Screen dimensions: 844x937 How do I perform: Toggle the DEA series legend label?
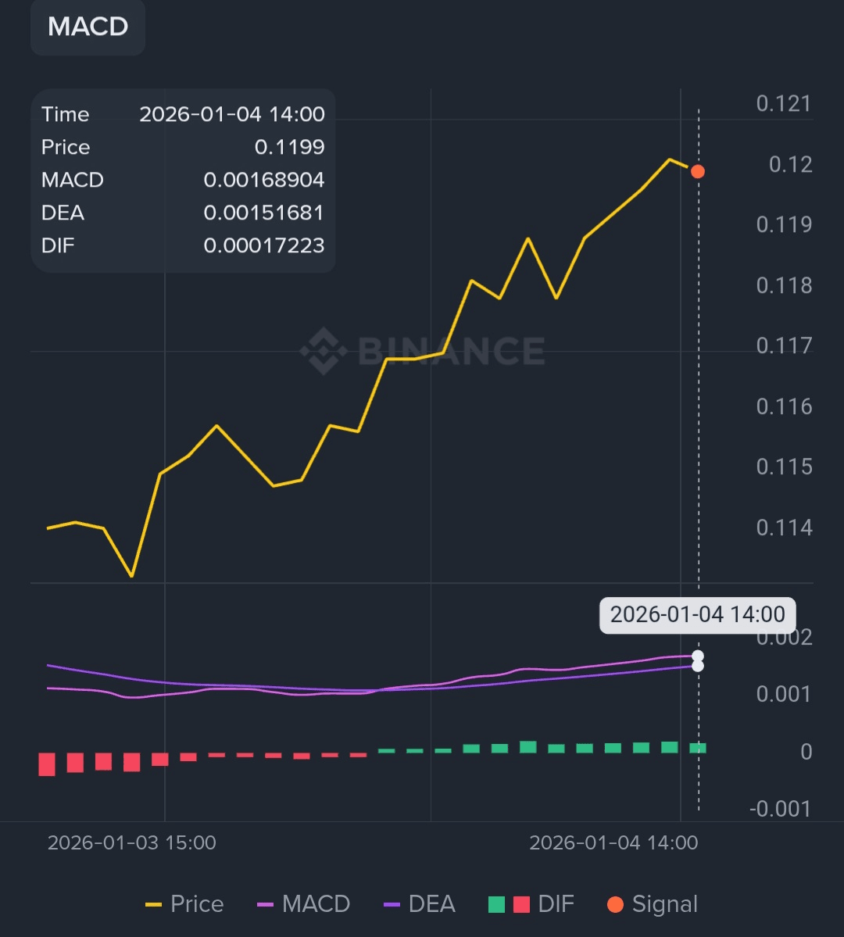(431, 904)
